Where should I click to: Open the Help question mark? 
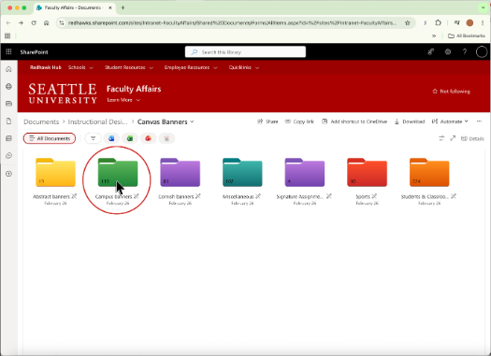[465, 52]
